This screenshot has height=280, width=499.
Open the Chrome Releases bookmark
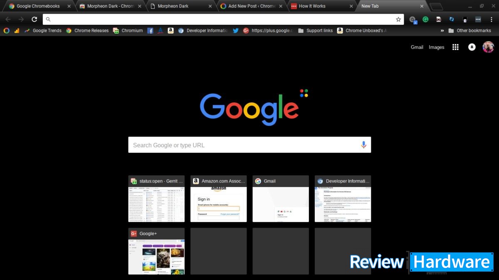pyautogui.click(x=87, y=30)
